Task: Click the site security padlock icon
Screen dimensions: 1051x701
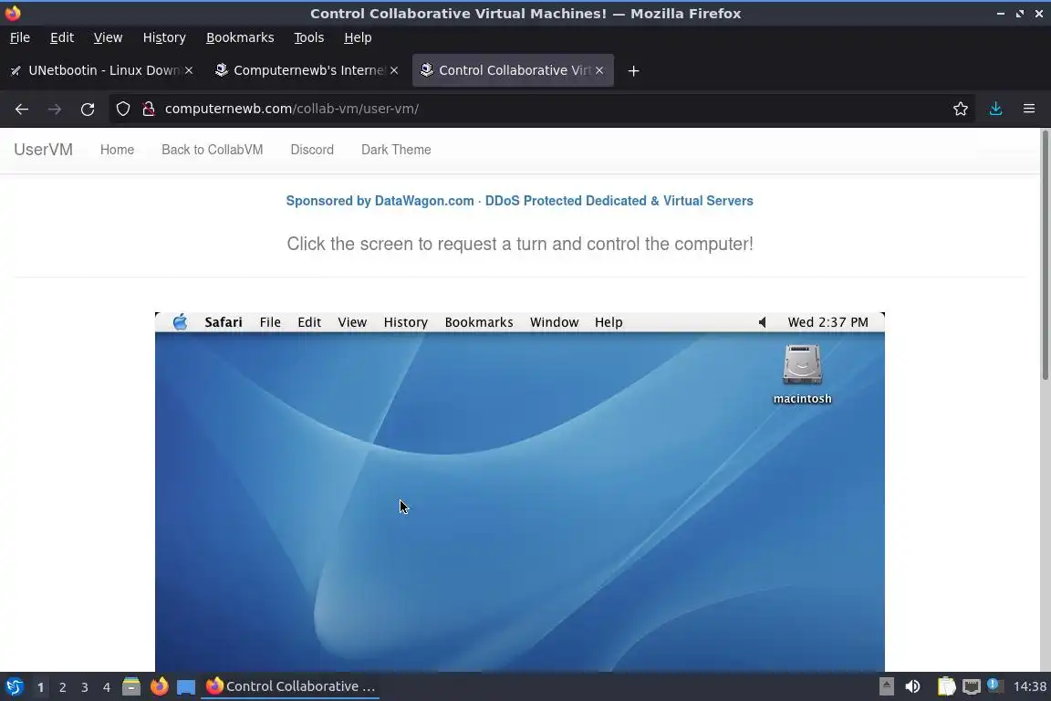Action: (149, 109)
